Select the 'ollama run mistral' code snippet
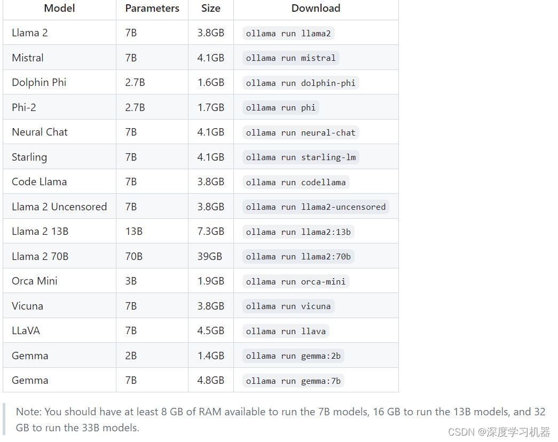 coord(290,58)
